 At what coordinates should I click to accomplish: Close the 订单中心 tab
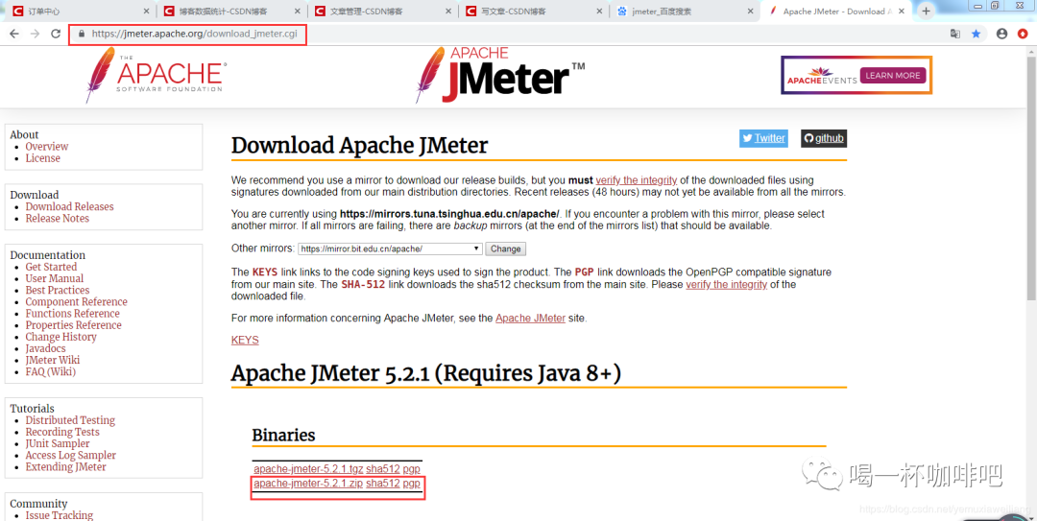pyautogui.click(x=146, y=12)
